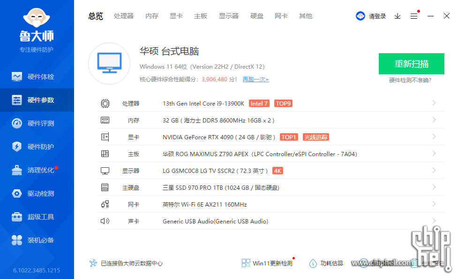Screen dimensions: 458x279
Task: Click the 光线追踪 badge
Action: (316, 137)
